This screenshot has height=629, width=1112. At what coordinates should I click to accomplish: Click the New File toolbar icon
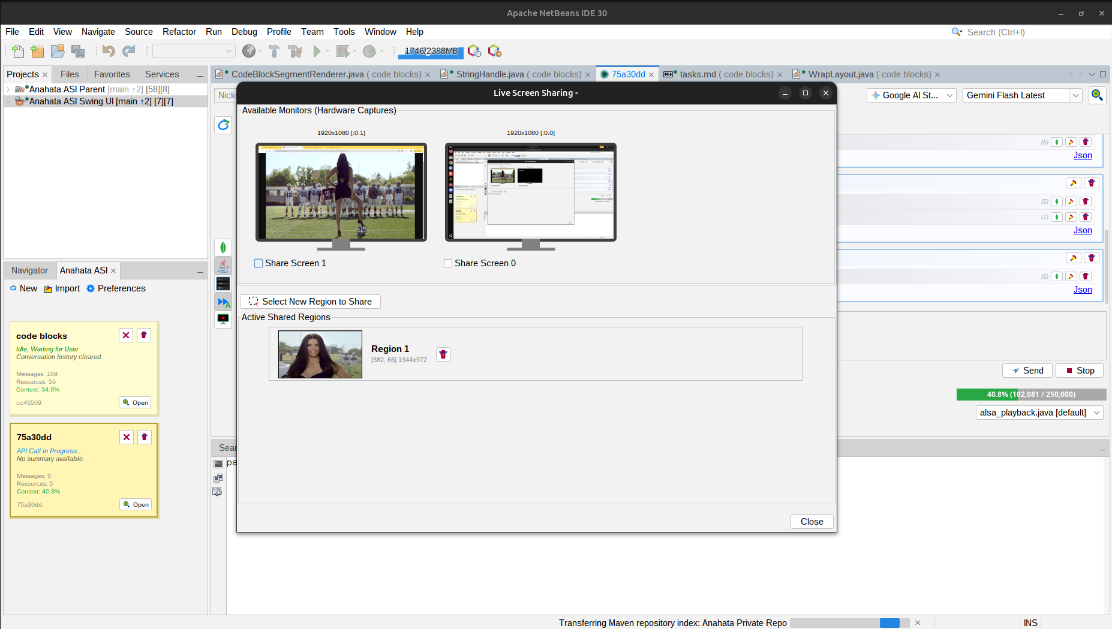click(x=18, y=52)
